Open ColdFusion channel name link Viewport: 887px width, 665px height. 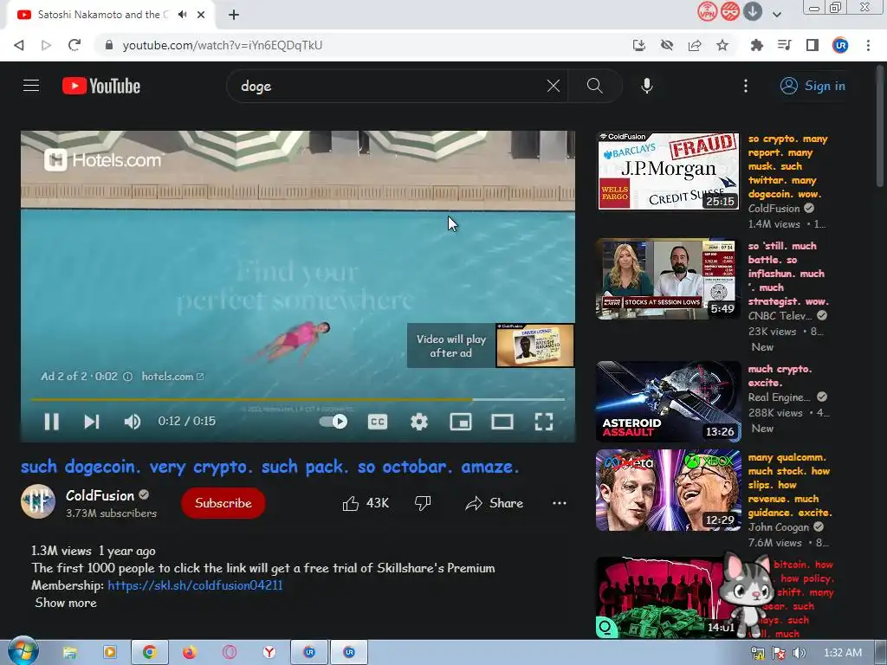[x=100, y=495]
